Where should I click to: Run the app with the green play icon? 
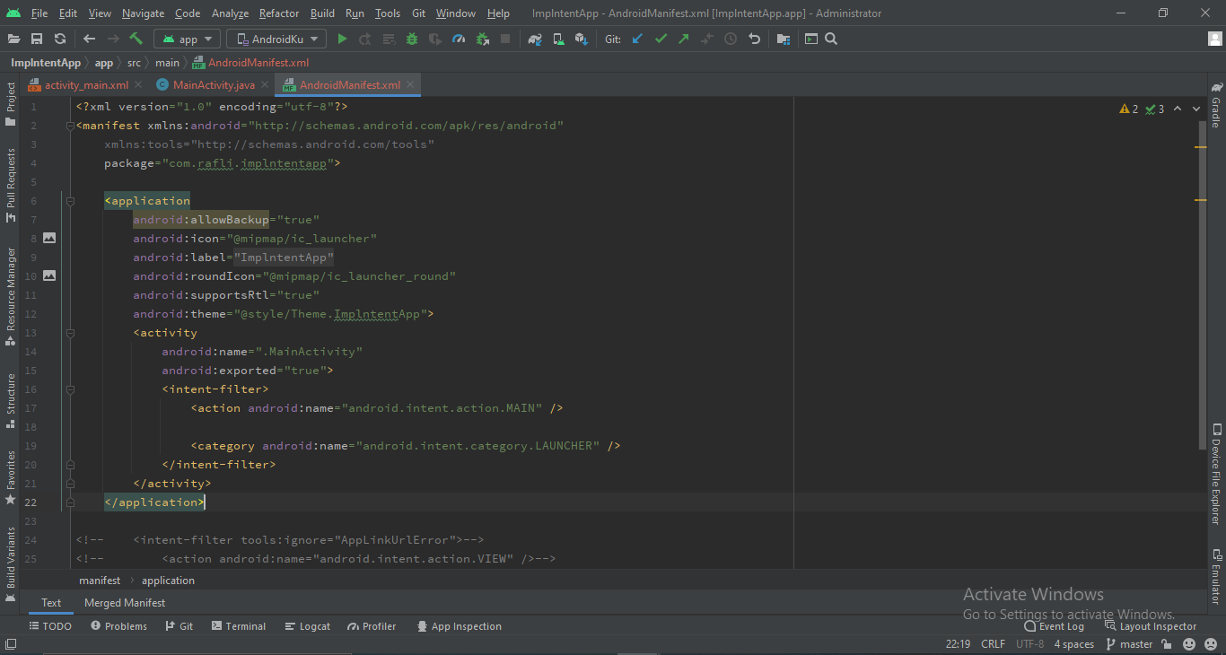click(x=342, y=39)
